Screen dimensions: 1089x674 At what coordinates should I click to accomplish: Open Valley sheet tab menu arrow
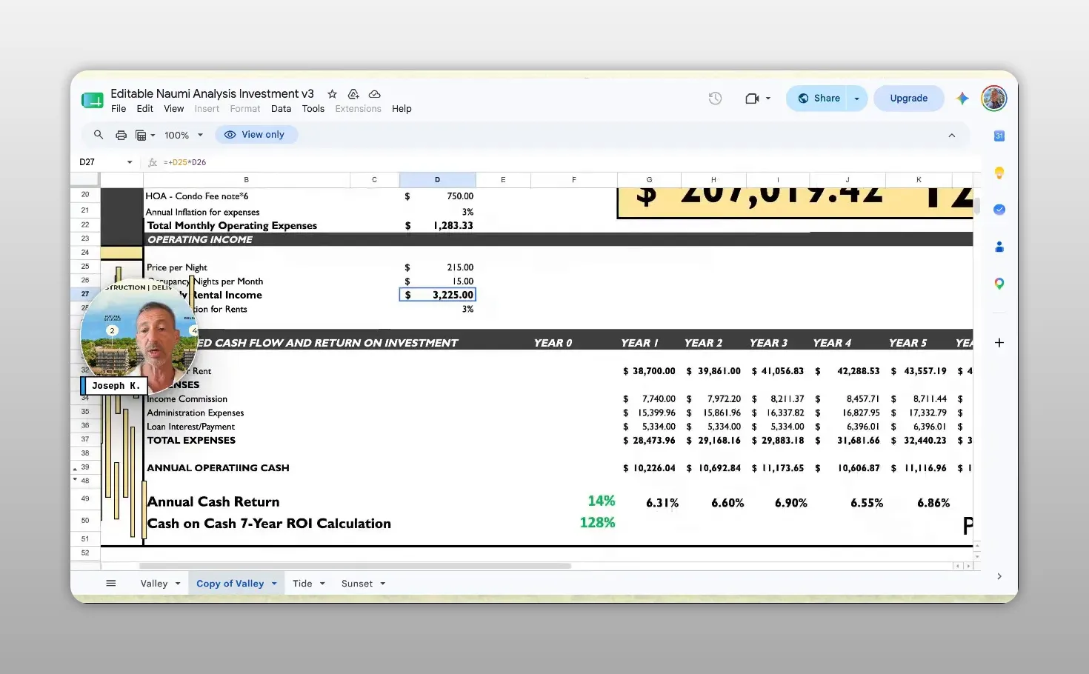(x=178, y=584)
